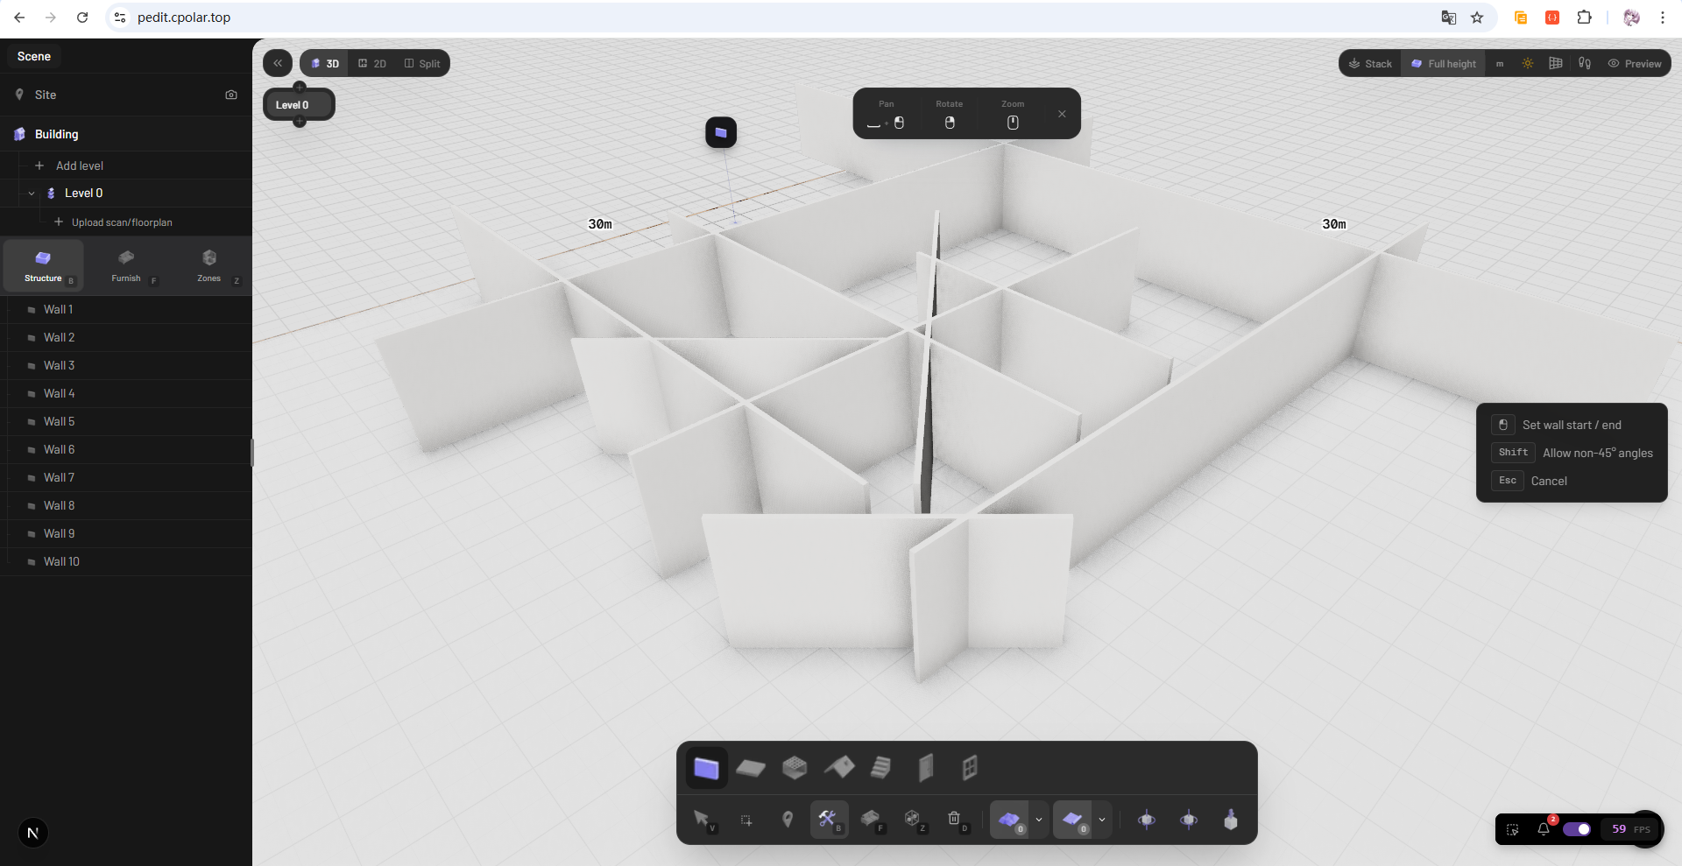Image resolution: width=1682 pixels, height=866 pixels.
Task: Activate the arrow select tool
Action: [x=701, y=819]
